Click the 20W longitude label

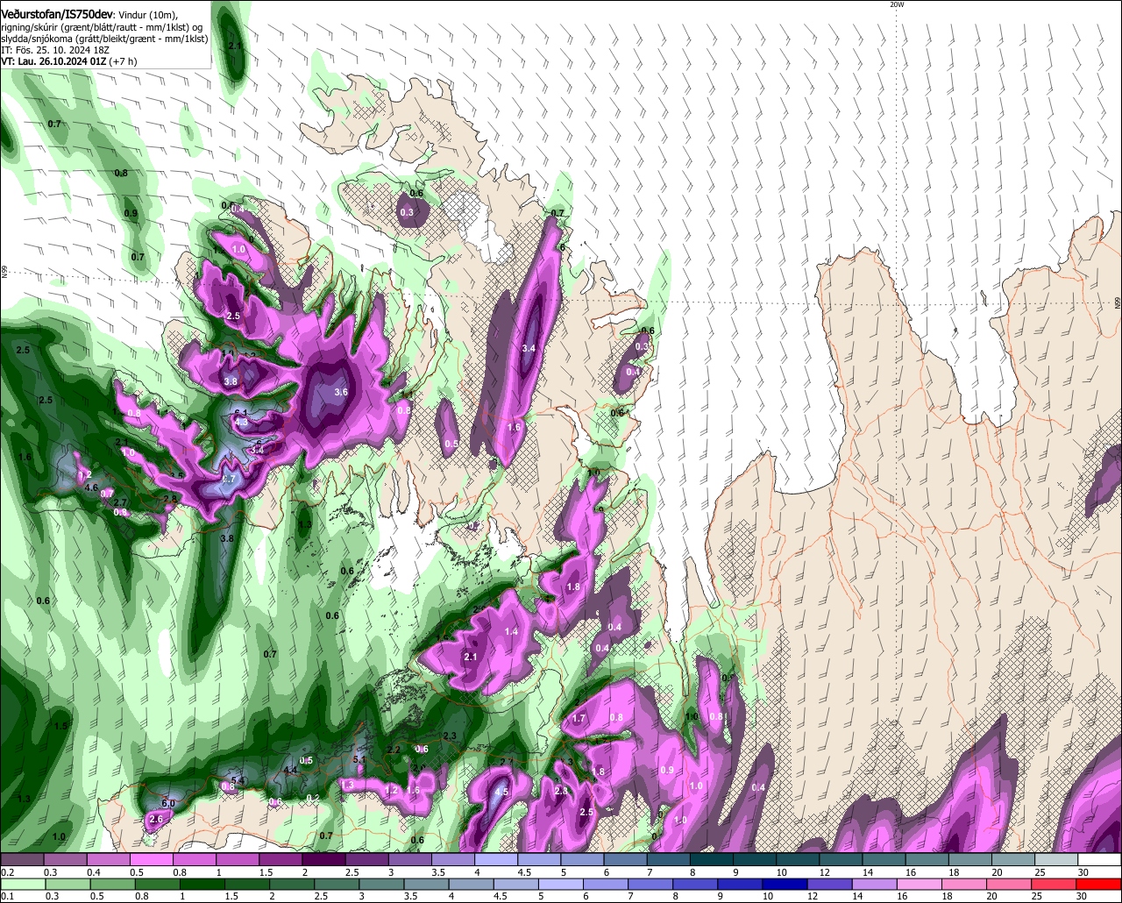point(897,5)
